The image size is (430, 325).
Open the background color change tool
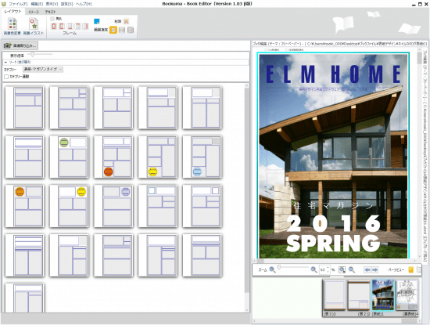point(12,27)
